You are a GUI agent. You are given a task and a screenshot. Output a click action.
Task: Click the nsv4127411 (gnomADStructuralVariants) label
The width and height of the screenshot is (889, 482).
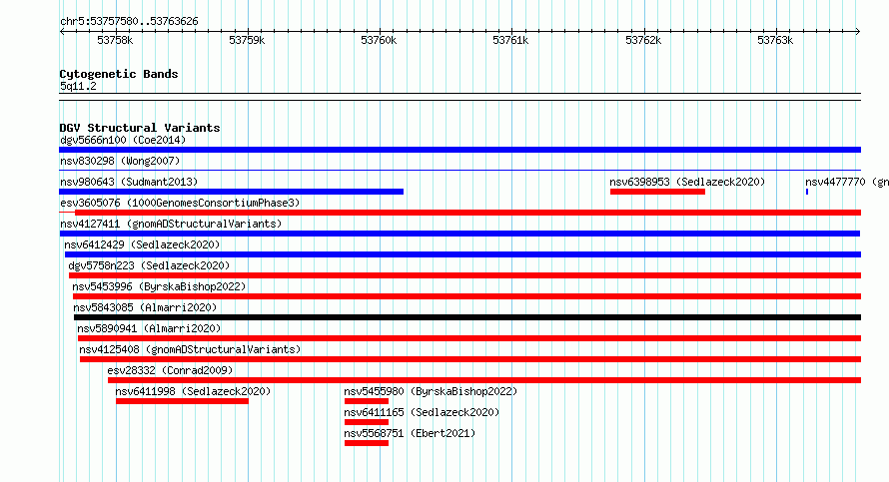(171, 224)
